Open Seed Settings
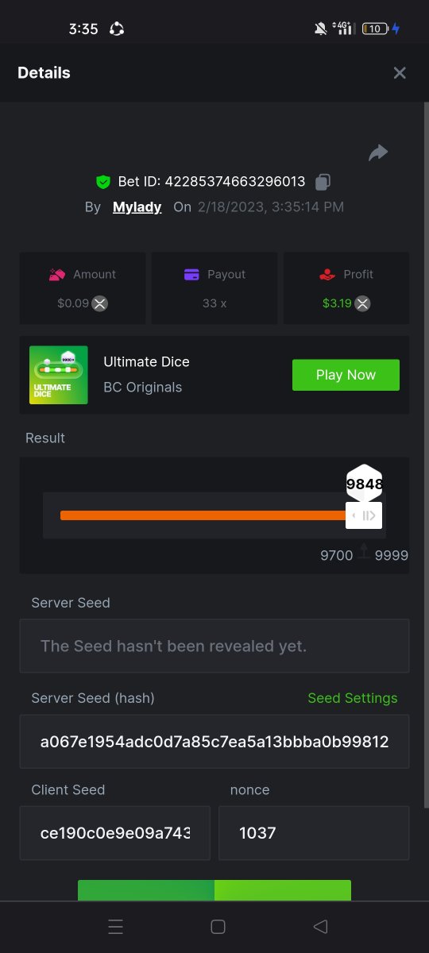Viewport: 429px width, 953px height. pyautogui.click(x=352, y=698)
